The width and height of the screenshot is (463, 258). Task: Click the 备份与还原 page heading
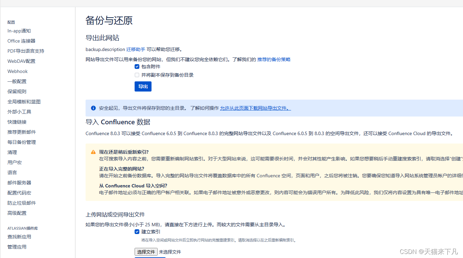tap(109, 20)
